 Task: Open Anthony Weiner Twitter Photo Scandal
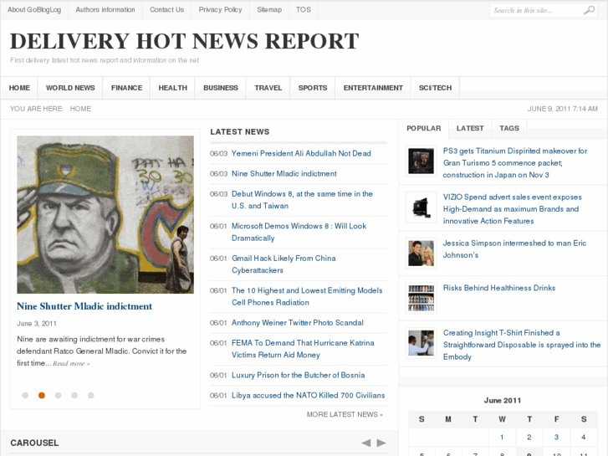tap(298, 322)
